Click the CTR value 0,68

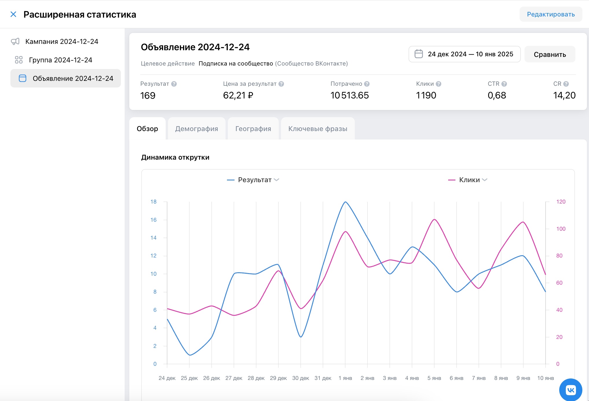pos(497,95)
